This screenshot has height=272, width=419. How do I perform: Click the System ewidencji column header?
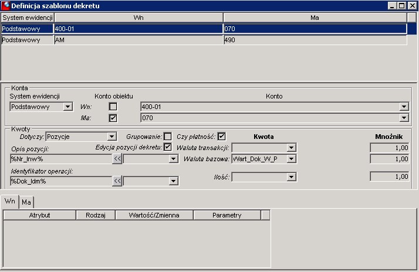click(x=28, y=18)
